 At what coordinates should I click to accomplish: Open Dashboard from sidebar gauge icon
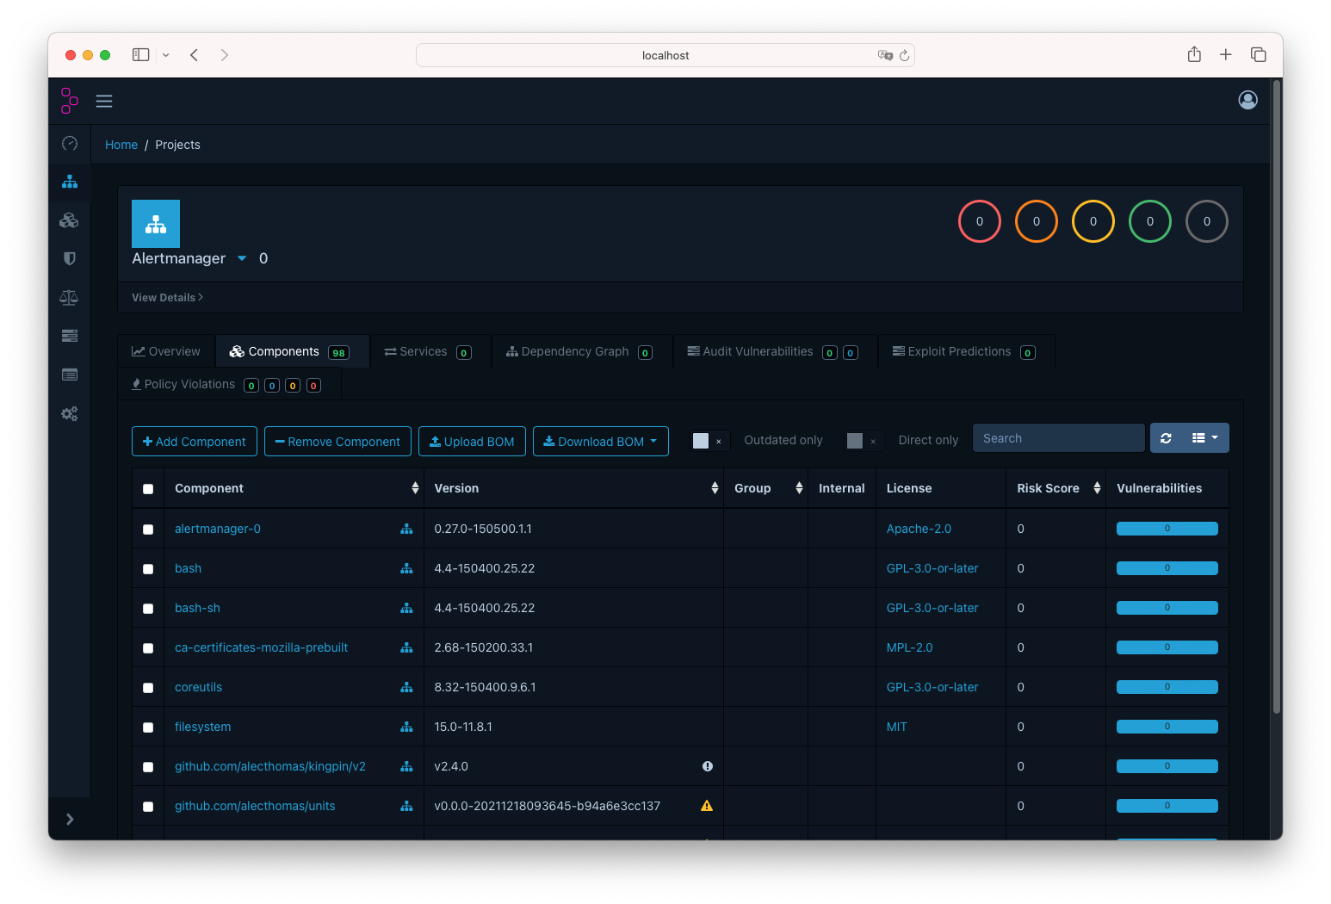70,143
